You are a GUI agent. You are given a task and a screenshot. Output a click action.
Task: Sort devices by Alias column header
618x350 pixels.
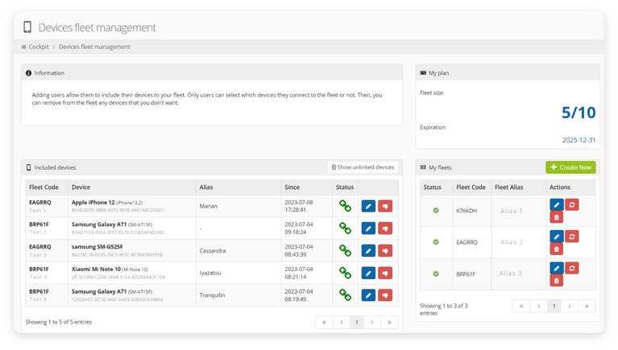pos(238,187)
